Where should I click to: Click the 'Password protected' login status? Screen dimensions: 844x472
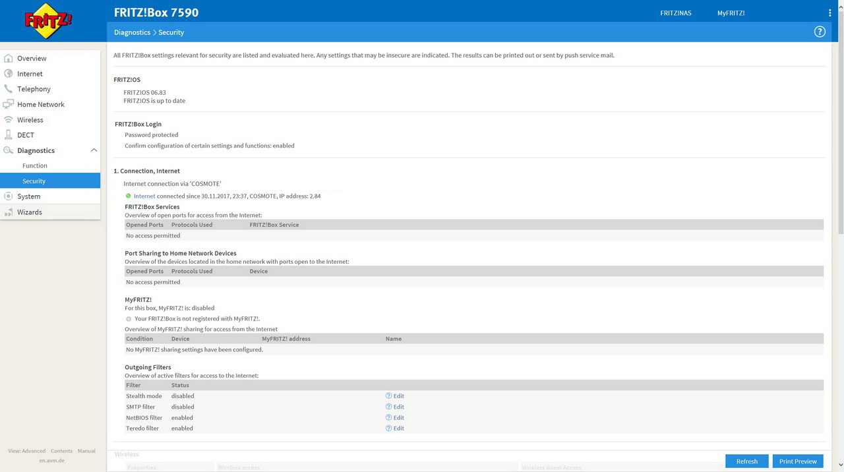coord(151,134)
